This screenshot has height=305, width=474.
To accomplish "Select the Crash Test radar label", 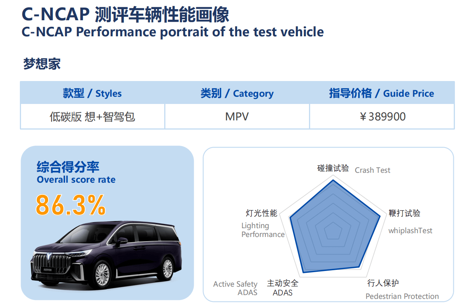I will [372, 170].
